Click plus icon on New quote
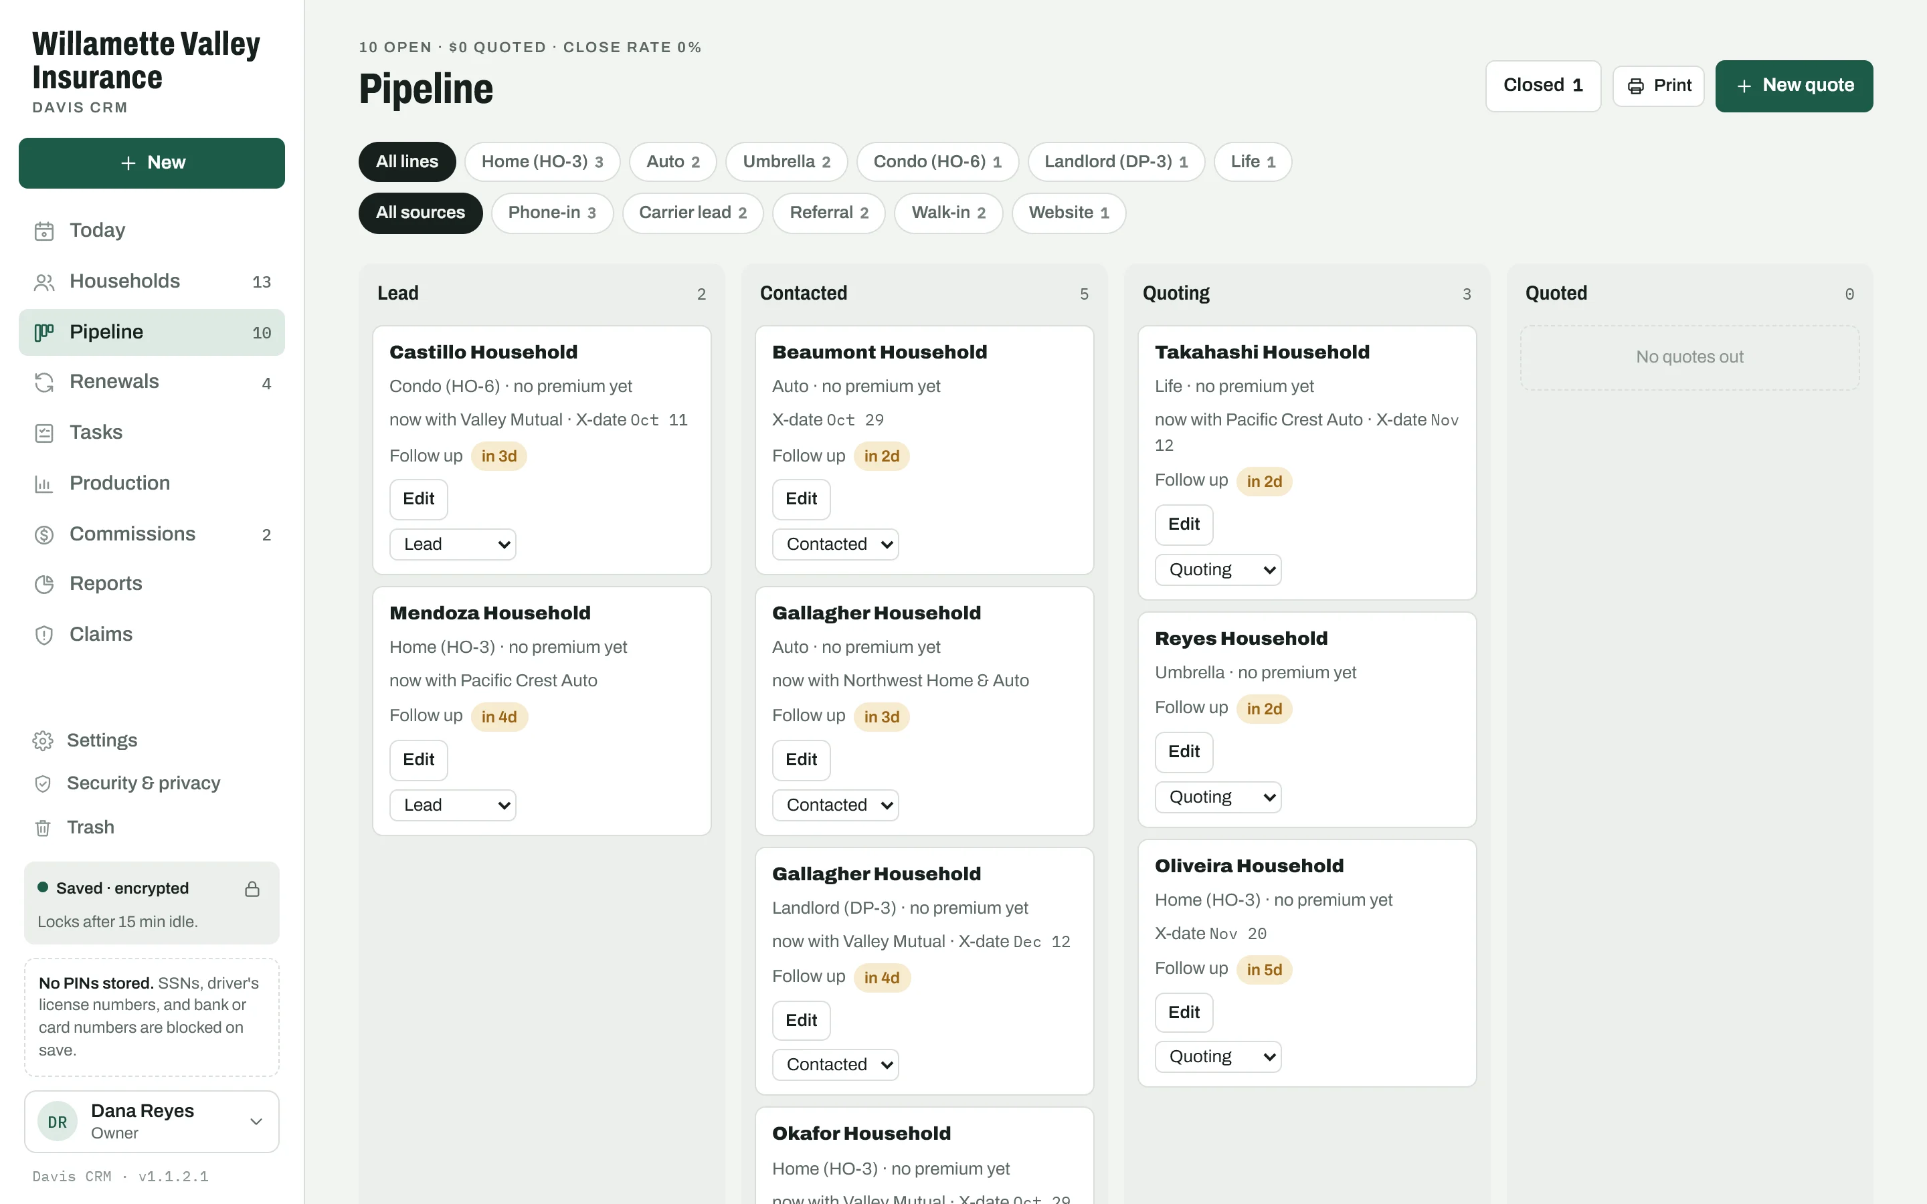The width and height of the screenshot is (1927, 1204). click(x=1744, y=86)
